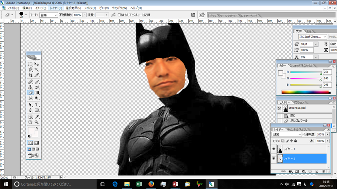
Task: Open フィルタ(T) menu
Action: pyautogui.click(x=90, y=8)
